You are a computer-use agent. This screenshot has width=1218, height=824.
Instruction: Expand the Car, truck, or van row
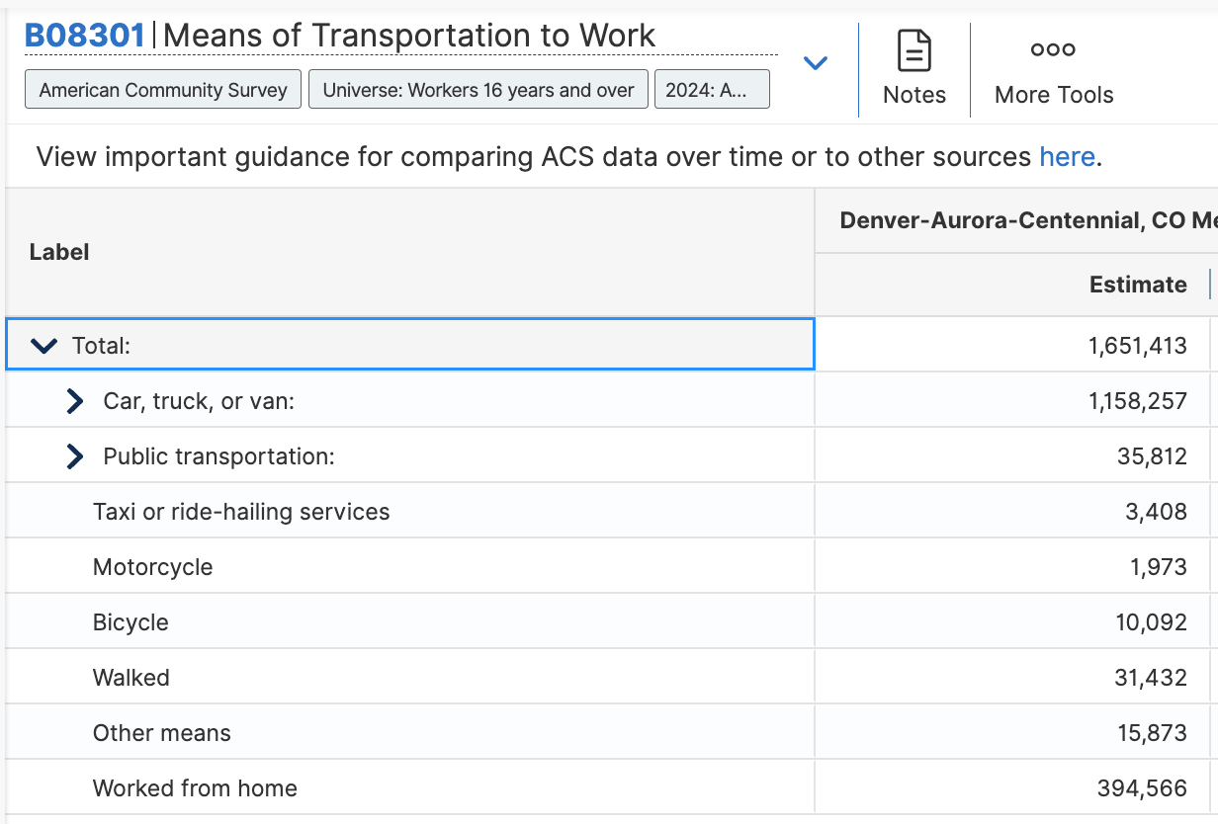pos(75,401)
